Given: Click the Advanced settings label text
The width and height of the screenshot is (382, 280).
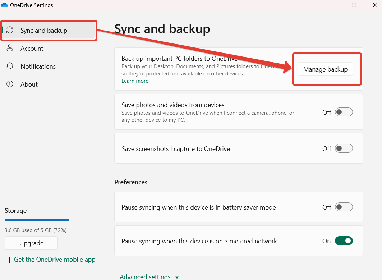Looking at the screenshot, I should (x=145, y=277).
